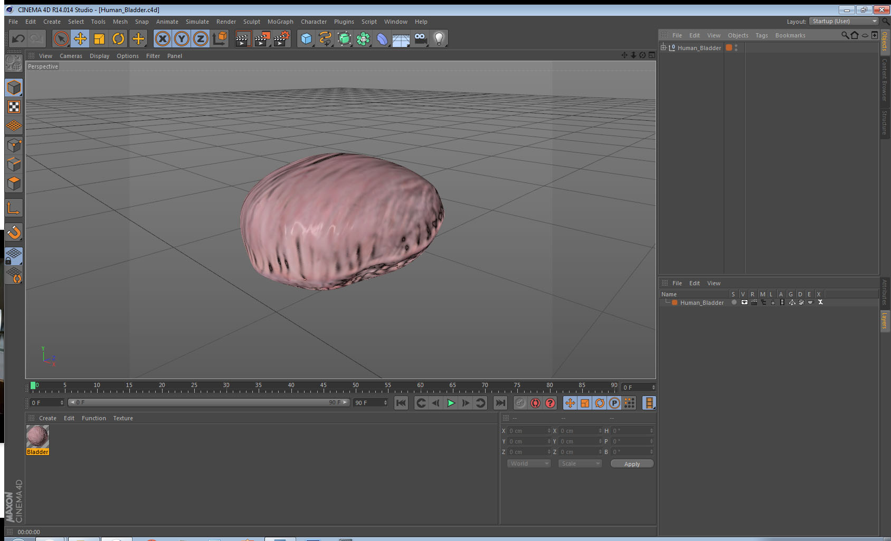Switch to Polygons mode

tap(14, 183)
